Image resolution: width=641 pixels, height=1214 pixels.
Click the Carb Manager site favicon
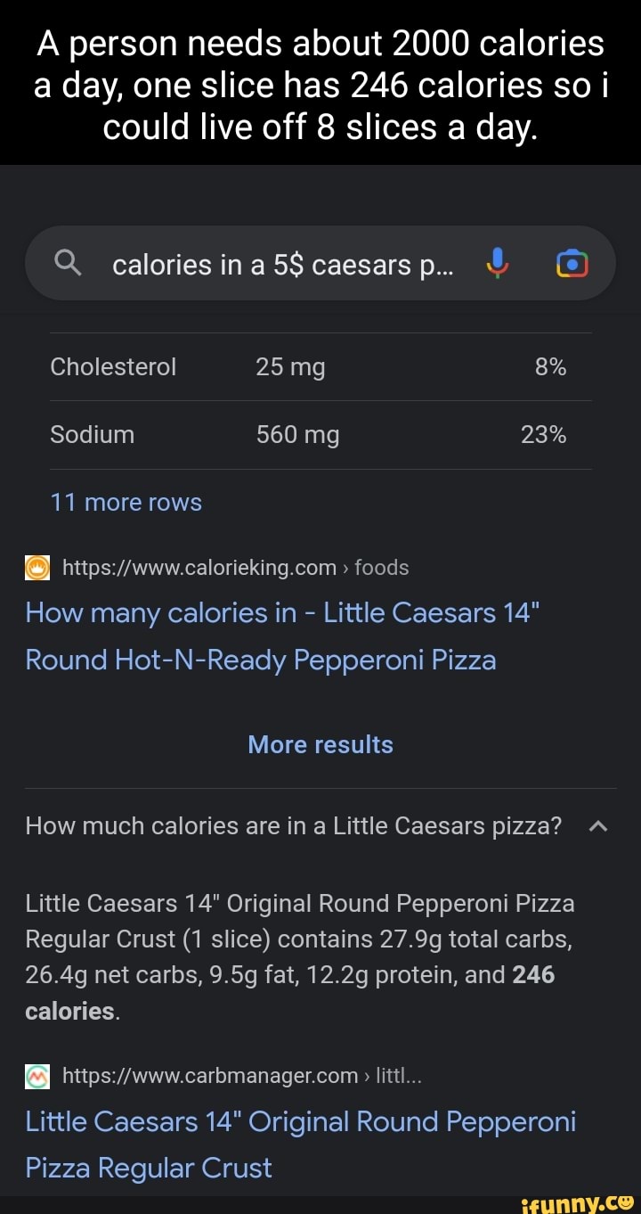point(37,1077)
